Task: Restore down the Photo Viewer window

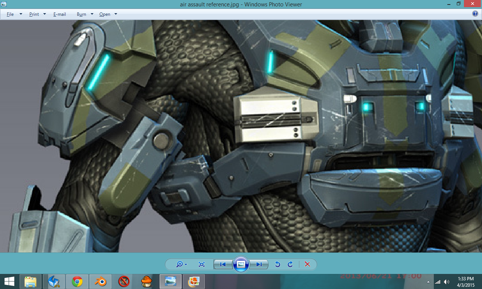Action: tap(459, 4)
